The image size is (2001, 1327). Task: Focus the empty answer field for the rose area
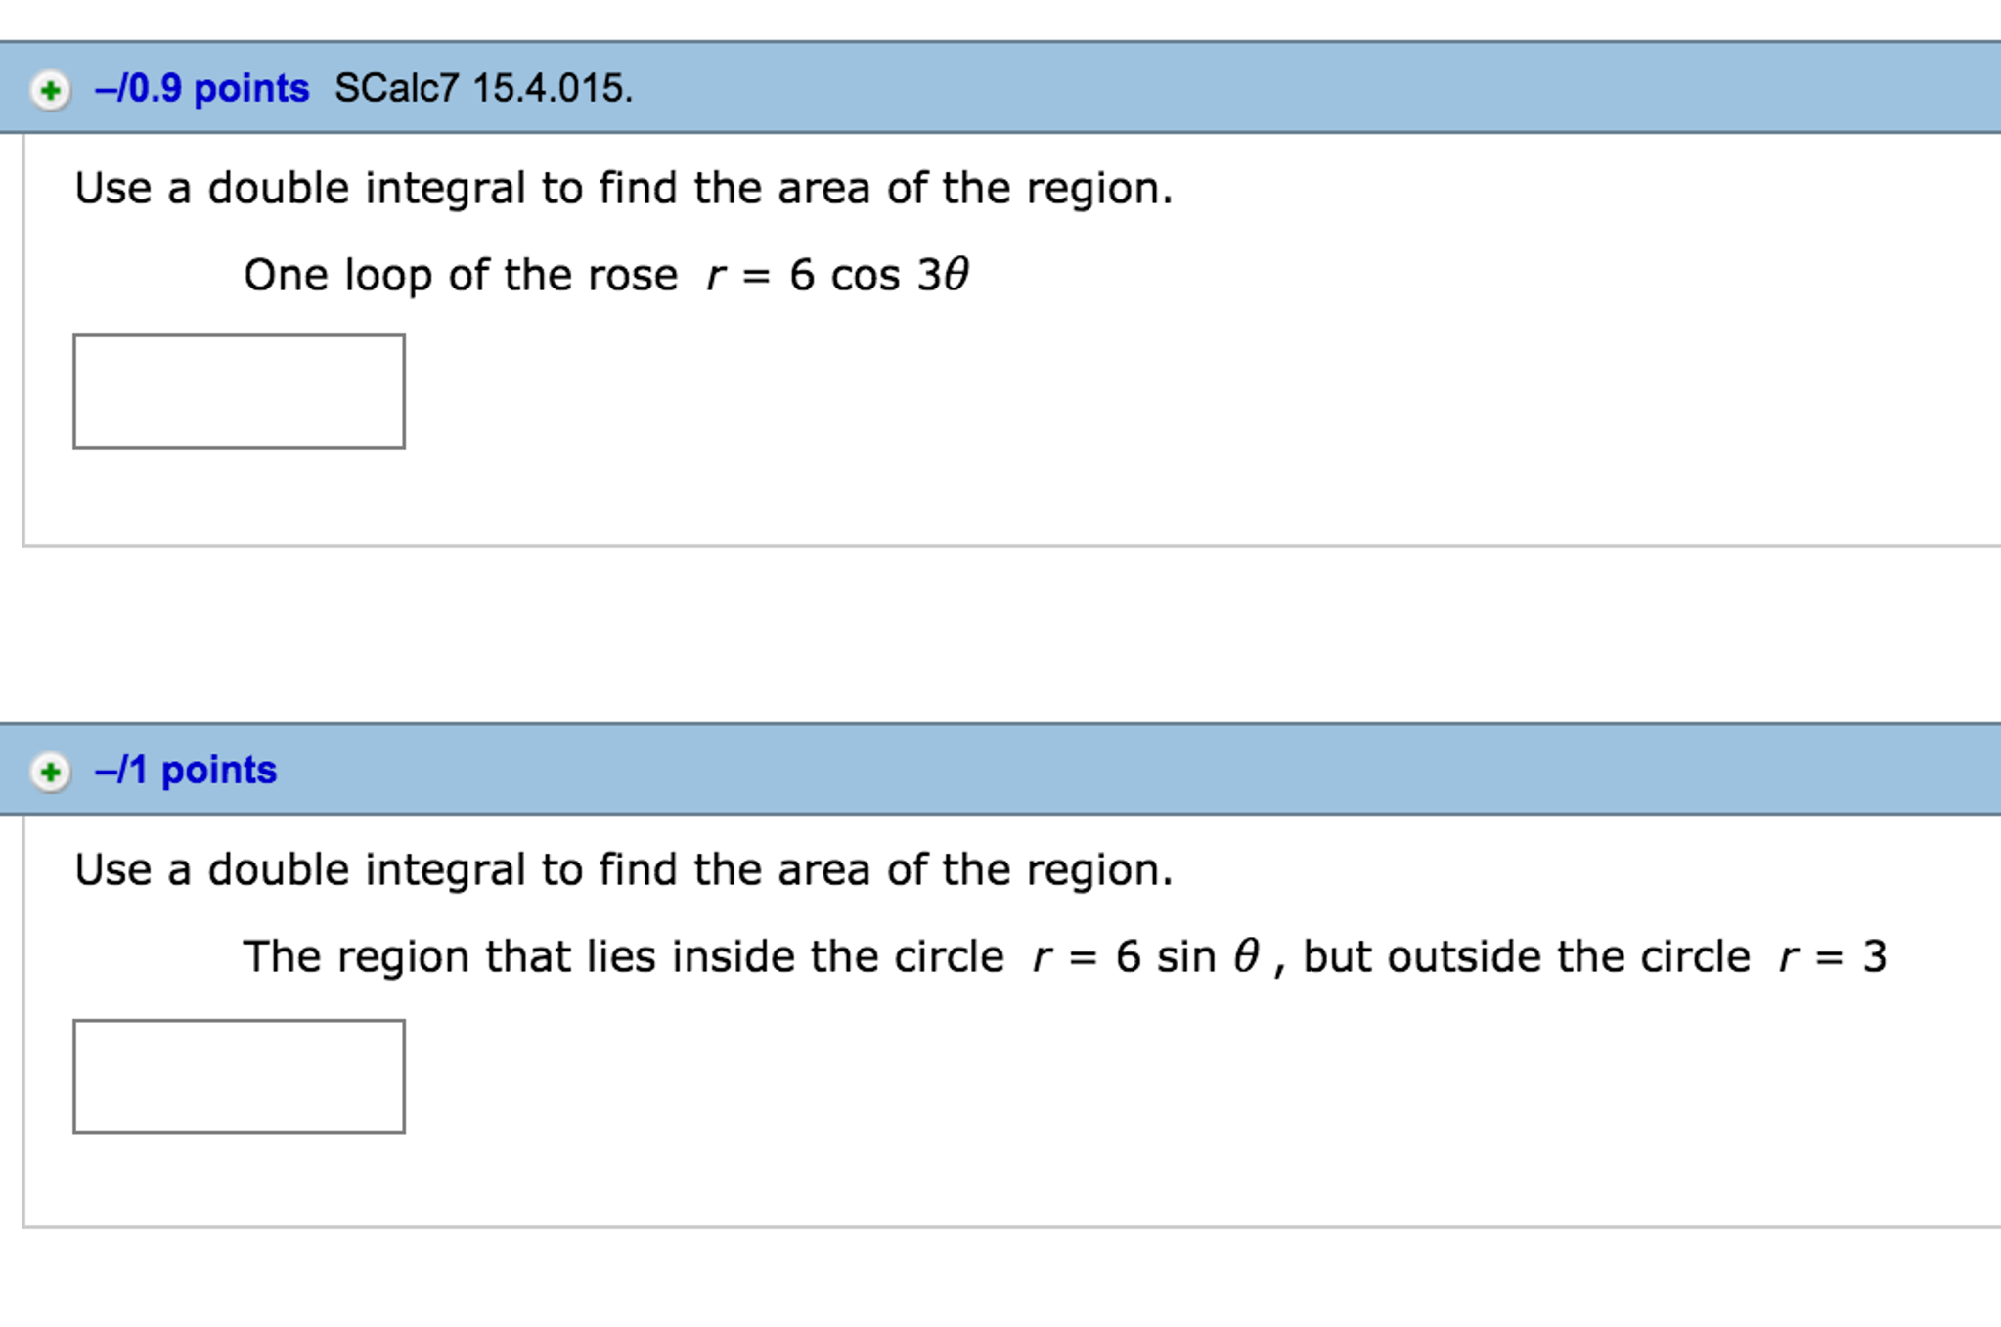tap(238, 391)
